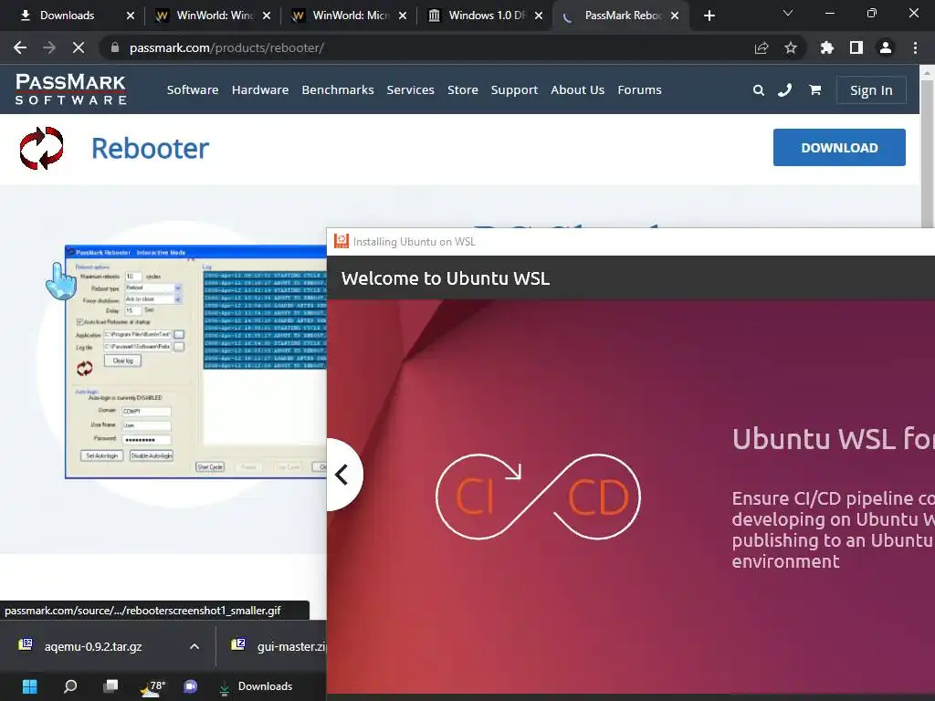Image resolution: width=935 pixels, height=701 pixels.
Task: Click the phone contact icon
Action: [784, 90]
